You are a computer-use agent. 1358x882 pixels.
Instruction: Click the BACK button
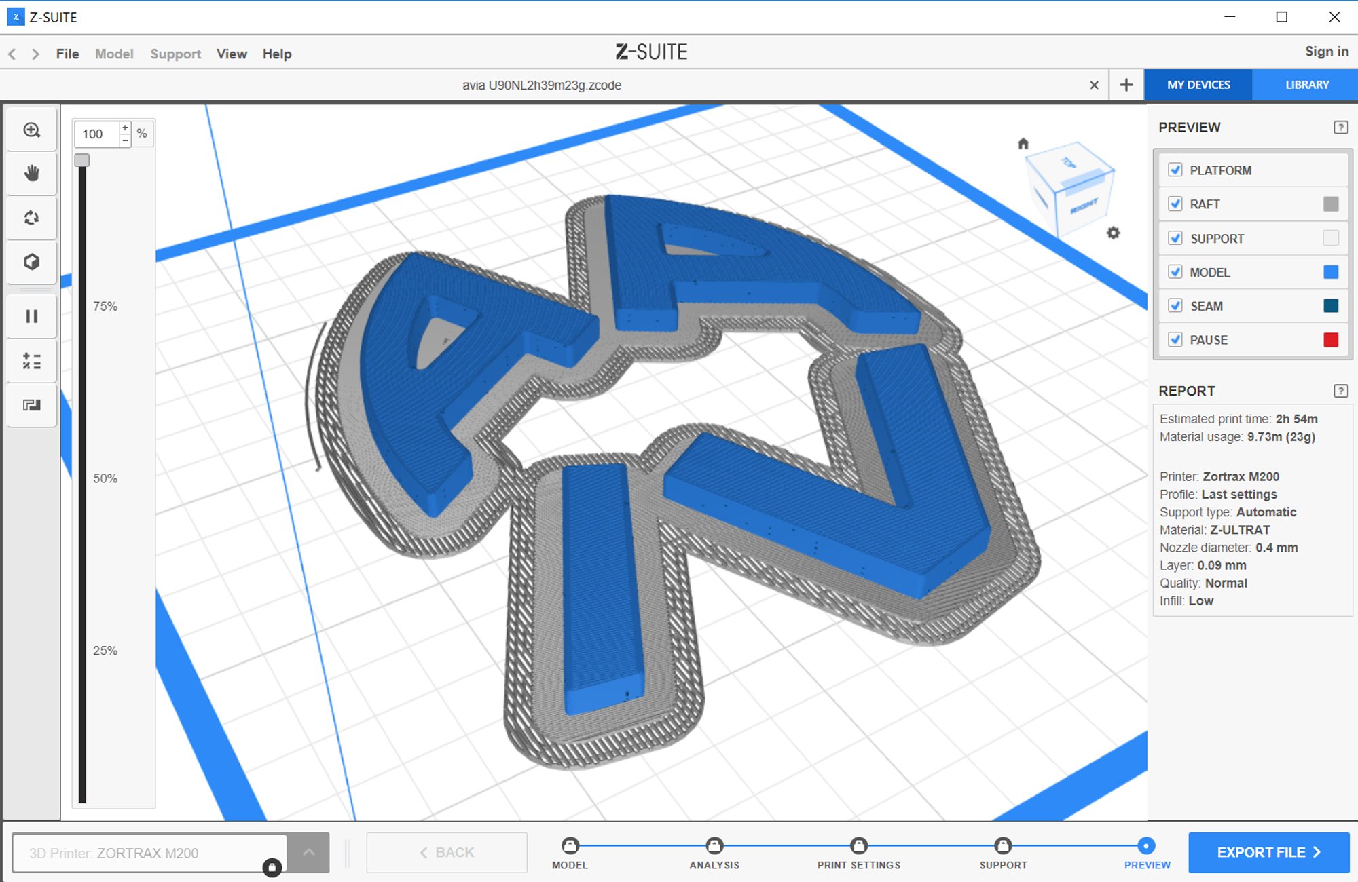pos(447,852)
